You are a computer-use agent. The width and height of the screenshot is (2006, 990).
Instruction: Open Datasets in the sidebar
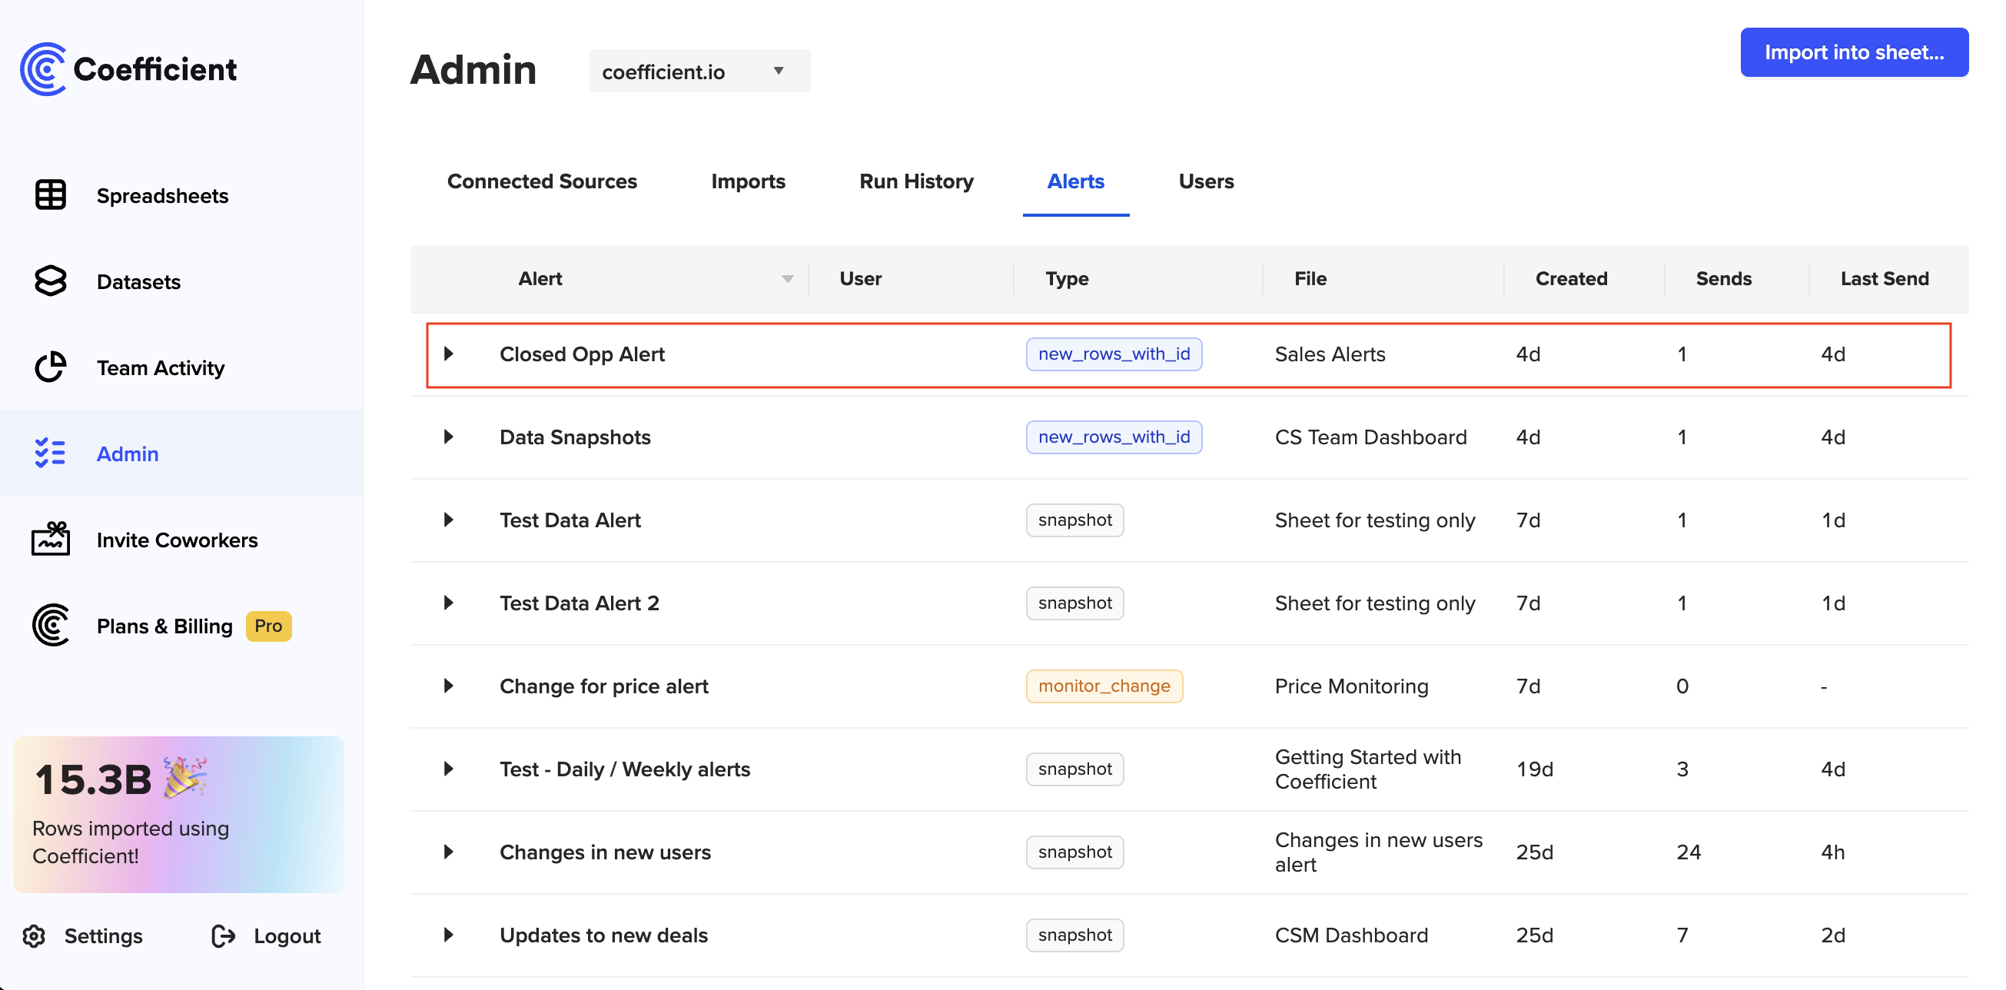coord(138,282)
